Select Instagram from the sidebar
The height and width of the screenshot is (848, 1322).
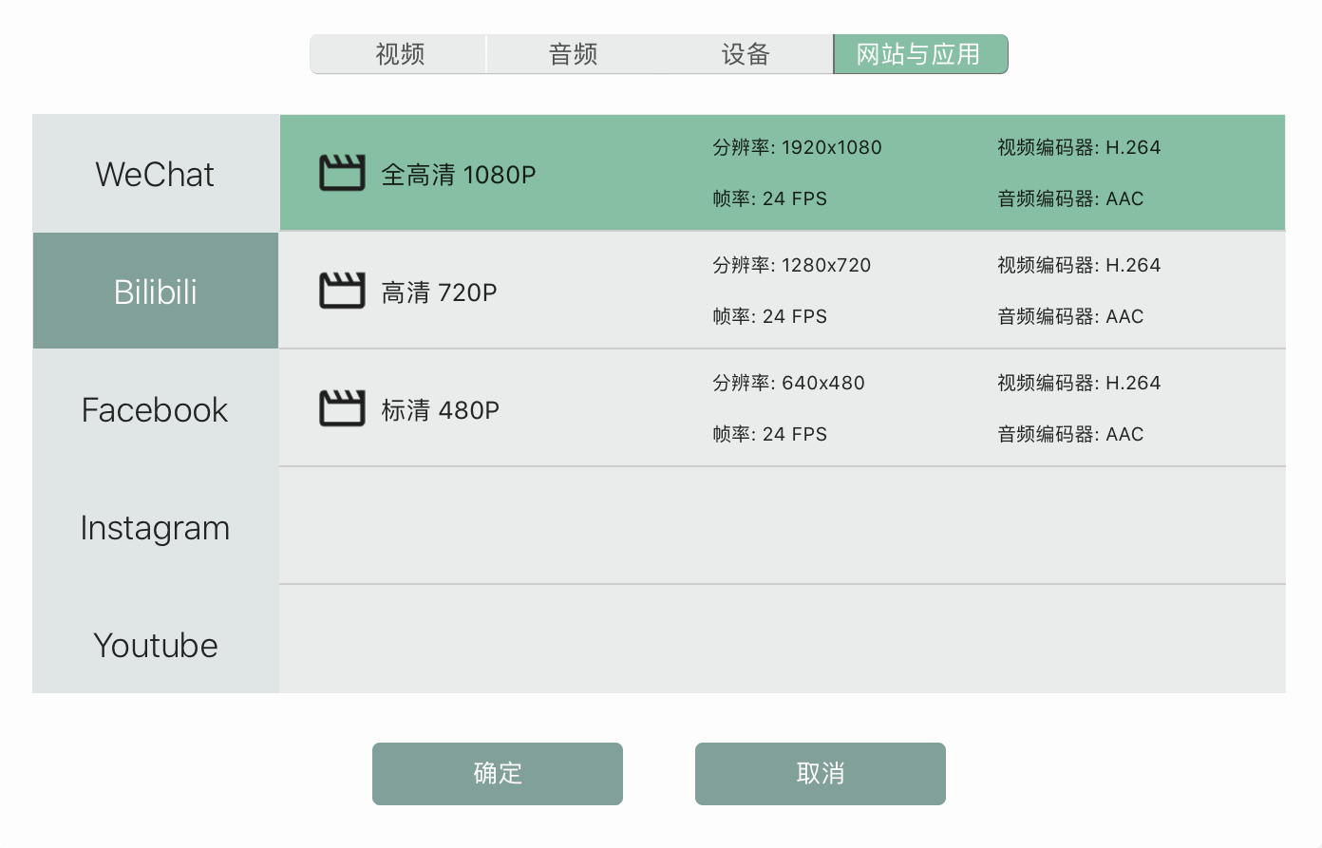(x=155, y=527)
